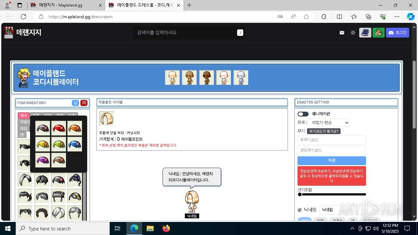
Task: Select the red hair color option
Action: [x=58, y=128]
